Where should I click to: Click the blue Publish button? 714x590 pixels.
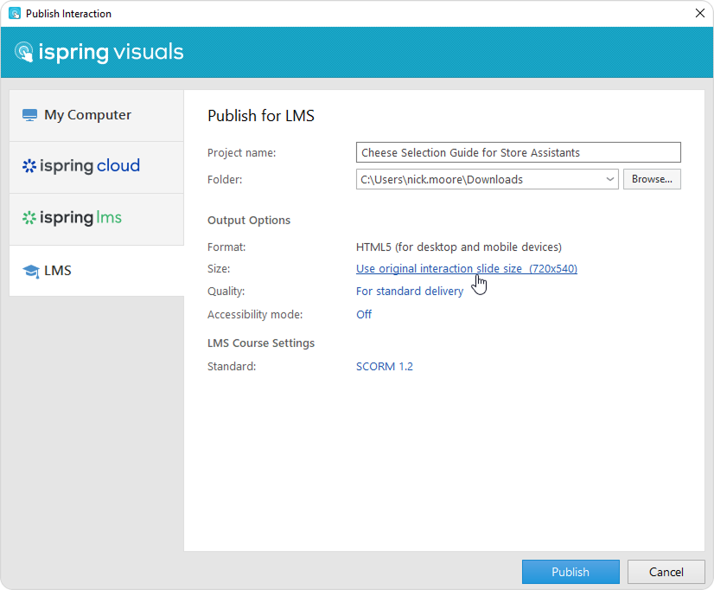pyautogui.click(x=571, y=572)
